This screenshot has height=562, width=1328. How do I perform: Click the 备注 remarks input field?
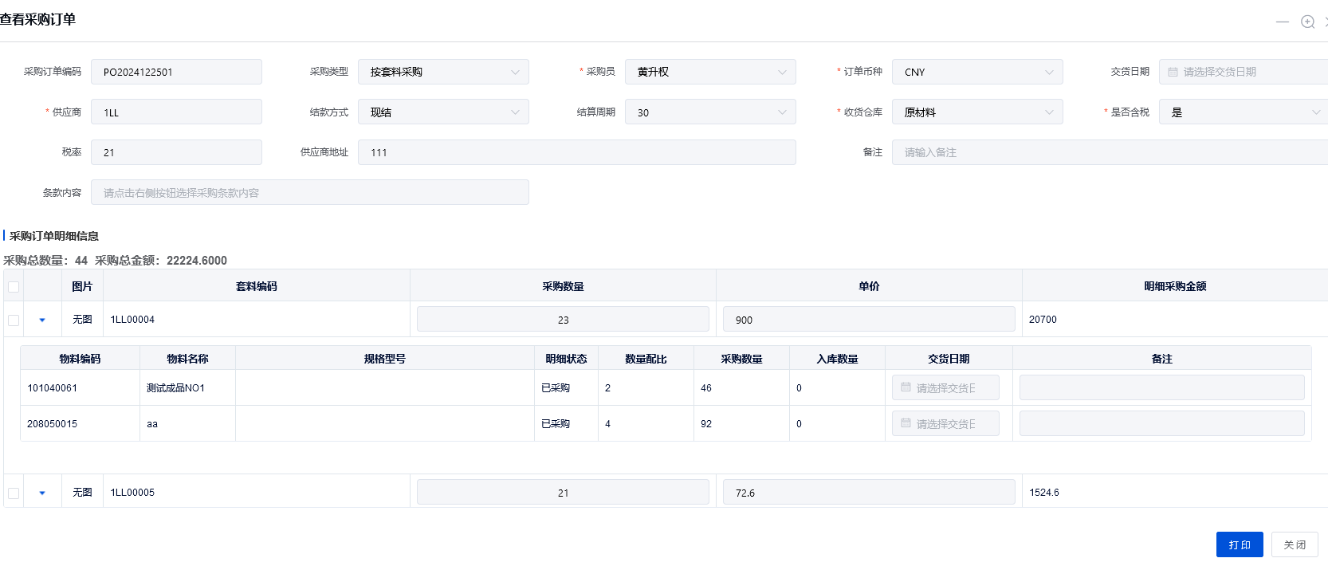(x=1108, y=152)
